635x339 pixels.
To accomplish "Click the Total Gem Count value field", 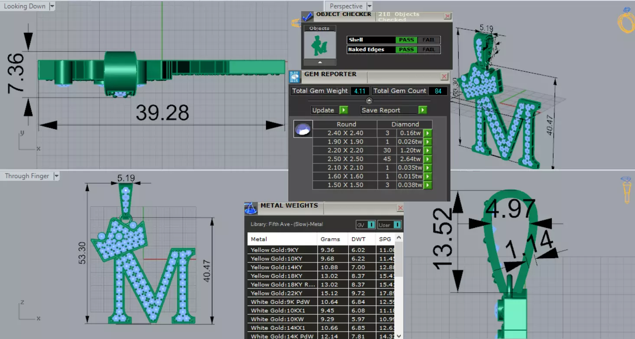I will click(x=438, y=91).
